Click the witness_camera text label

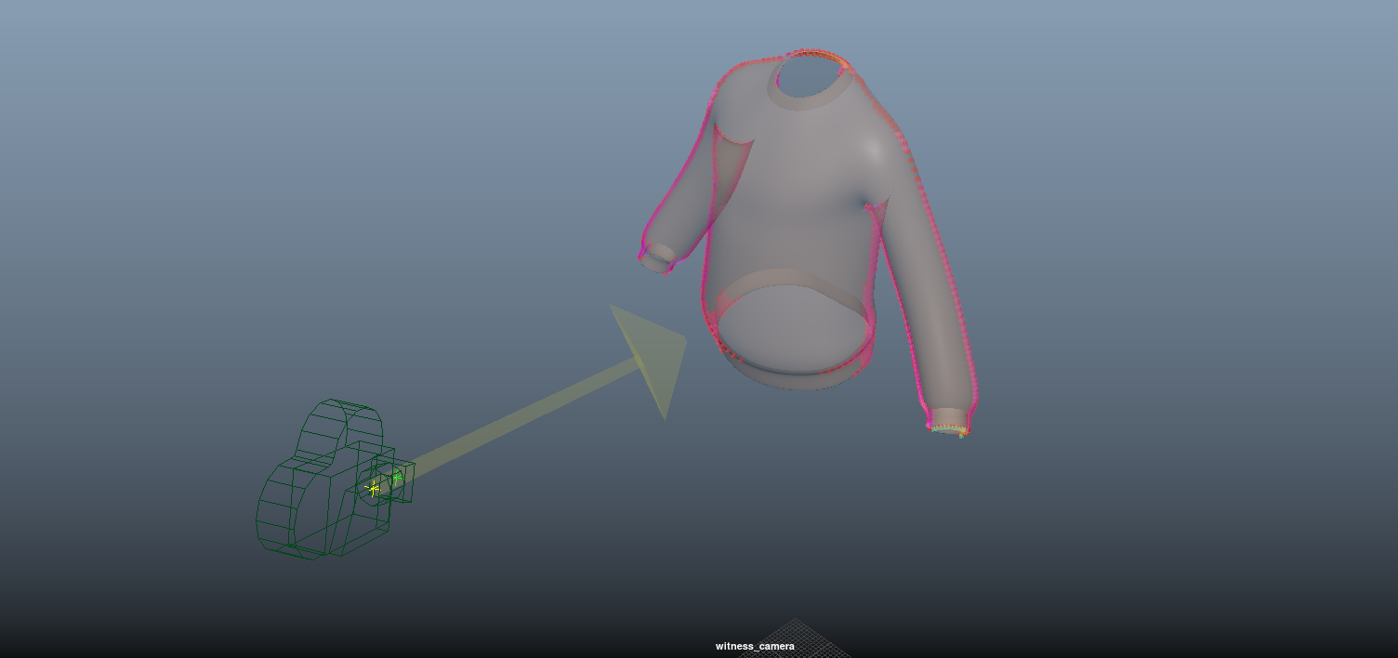click(x=754, y=645)
